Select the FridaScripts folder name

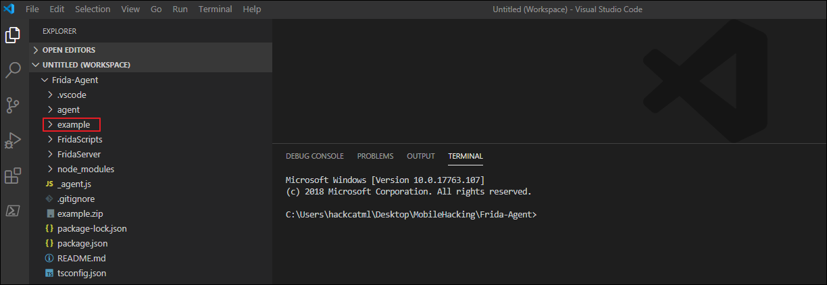click(x=80, y=139)
